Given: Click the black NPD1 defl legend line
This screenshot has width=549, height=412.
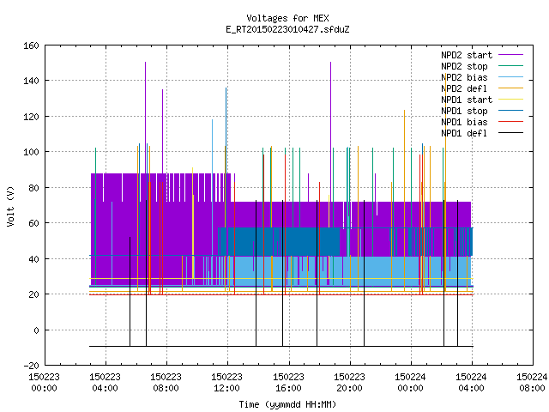Looking at the screenshot, I should point(510,133).
